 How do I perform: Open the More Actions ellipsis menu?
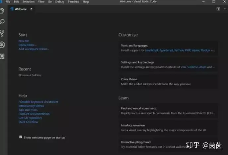(x=226, y=9)
